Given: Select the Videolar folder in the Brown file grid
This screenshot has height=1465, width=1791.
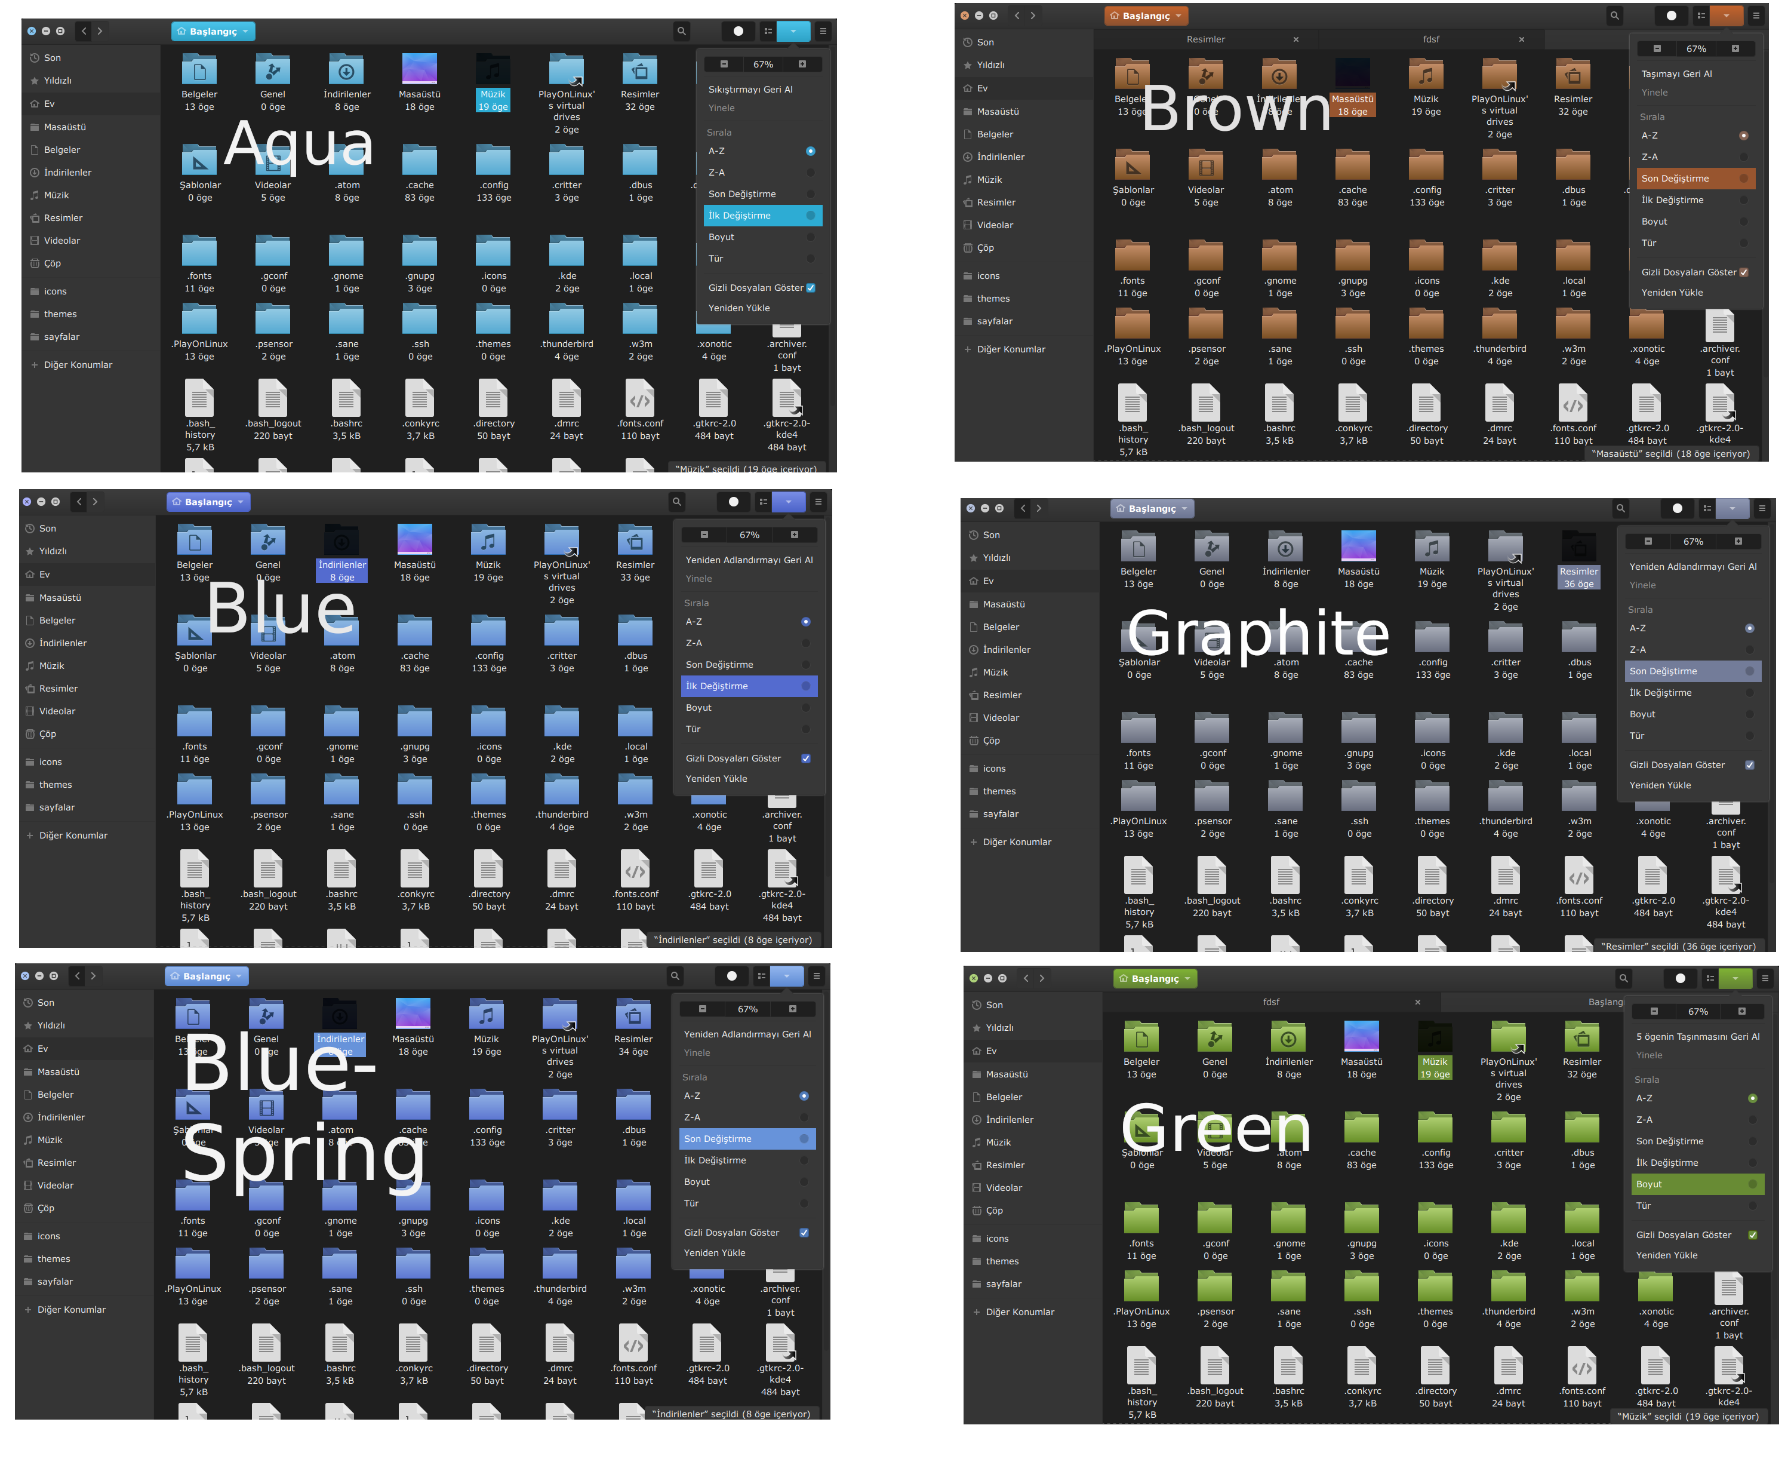Looking at the screenshot, I should [x=1205, y=177].
